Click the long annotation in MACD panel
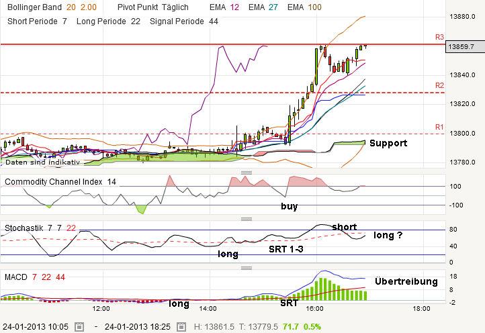 coord(179,304)
